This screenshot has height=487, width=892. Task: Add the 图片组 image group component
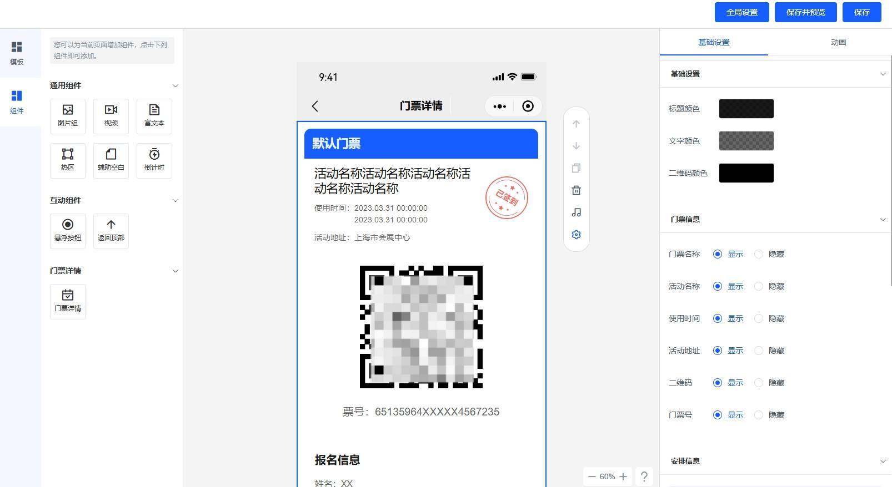point(68,116)
